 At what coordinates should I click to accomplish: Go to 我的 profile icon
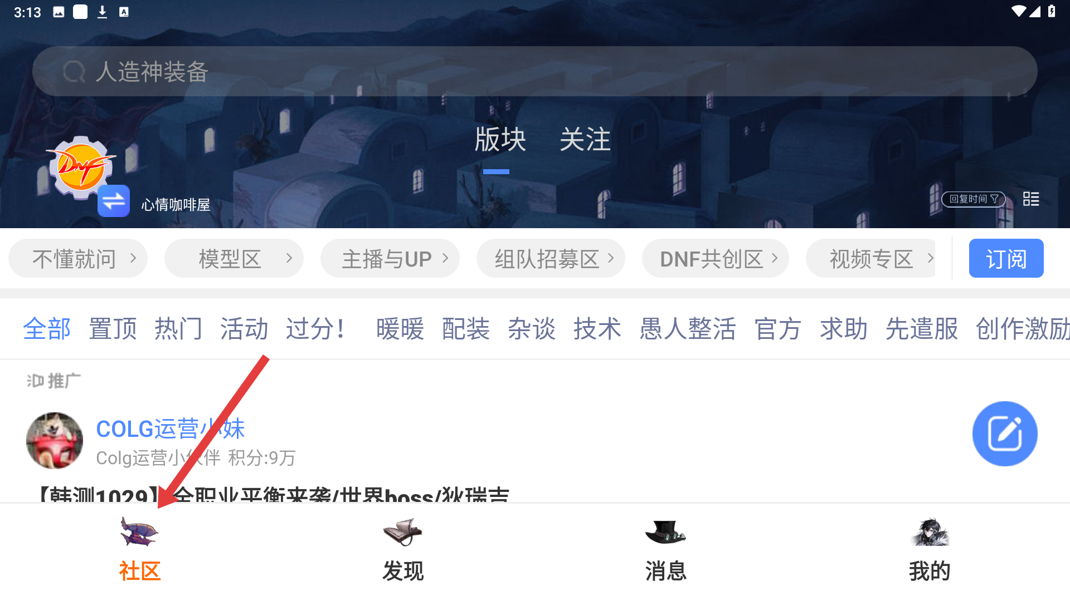(x=930, y=533)
